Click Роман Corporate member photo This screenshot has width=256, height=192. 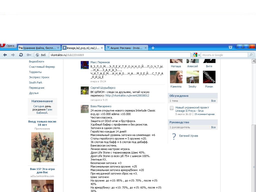pyautogui.click(x=209, y=77)
